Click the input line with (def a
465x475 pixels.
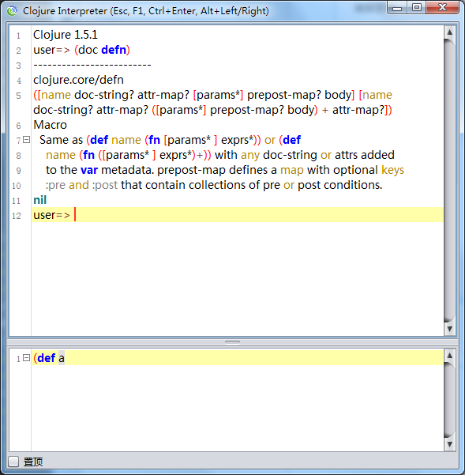pyautogui.click(x=237, y=358)
